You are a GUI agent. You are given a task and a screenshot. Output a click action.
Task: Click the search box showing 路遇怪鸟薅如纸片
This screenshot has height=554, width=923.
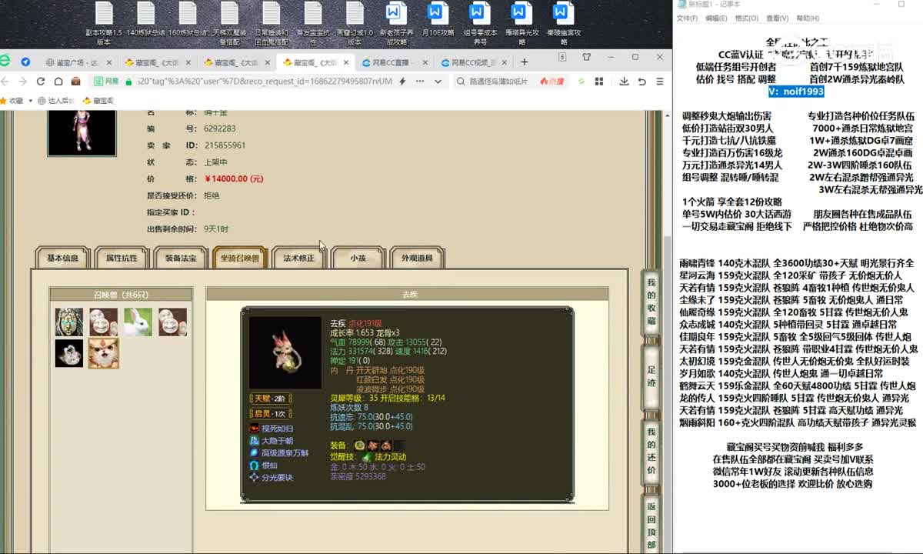tap(499, 82)
